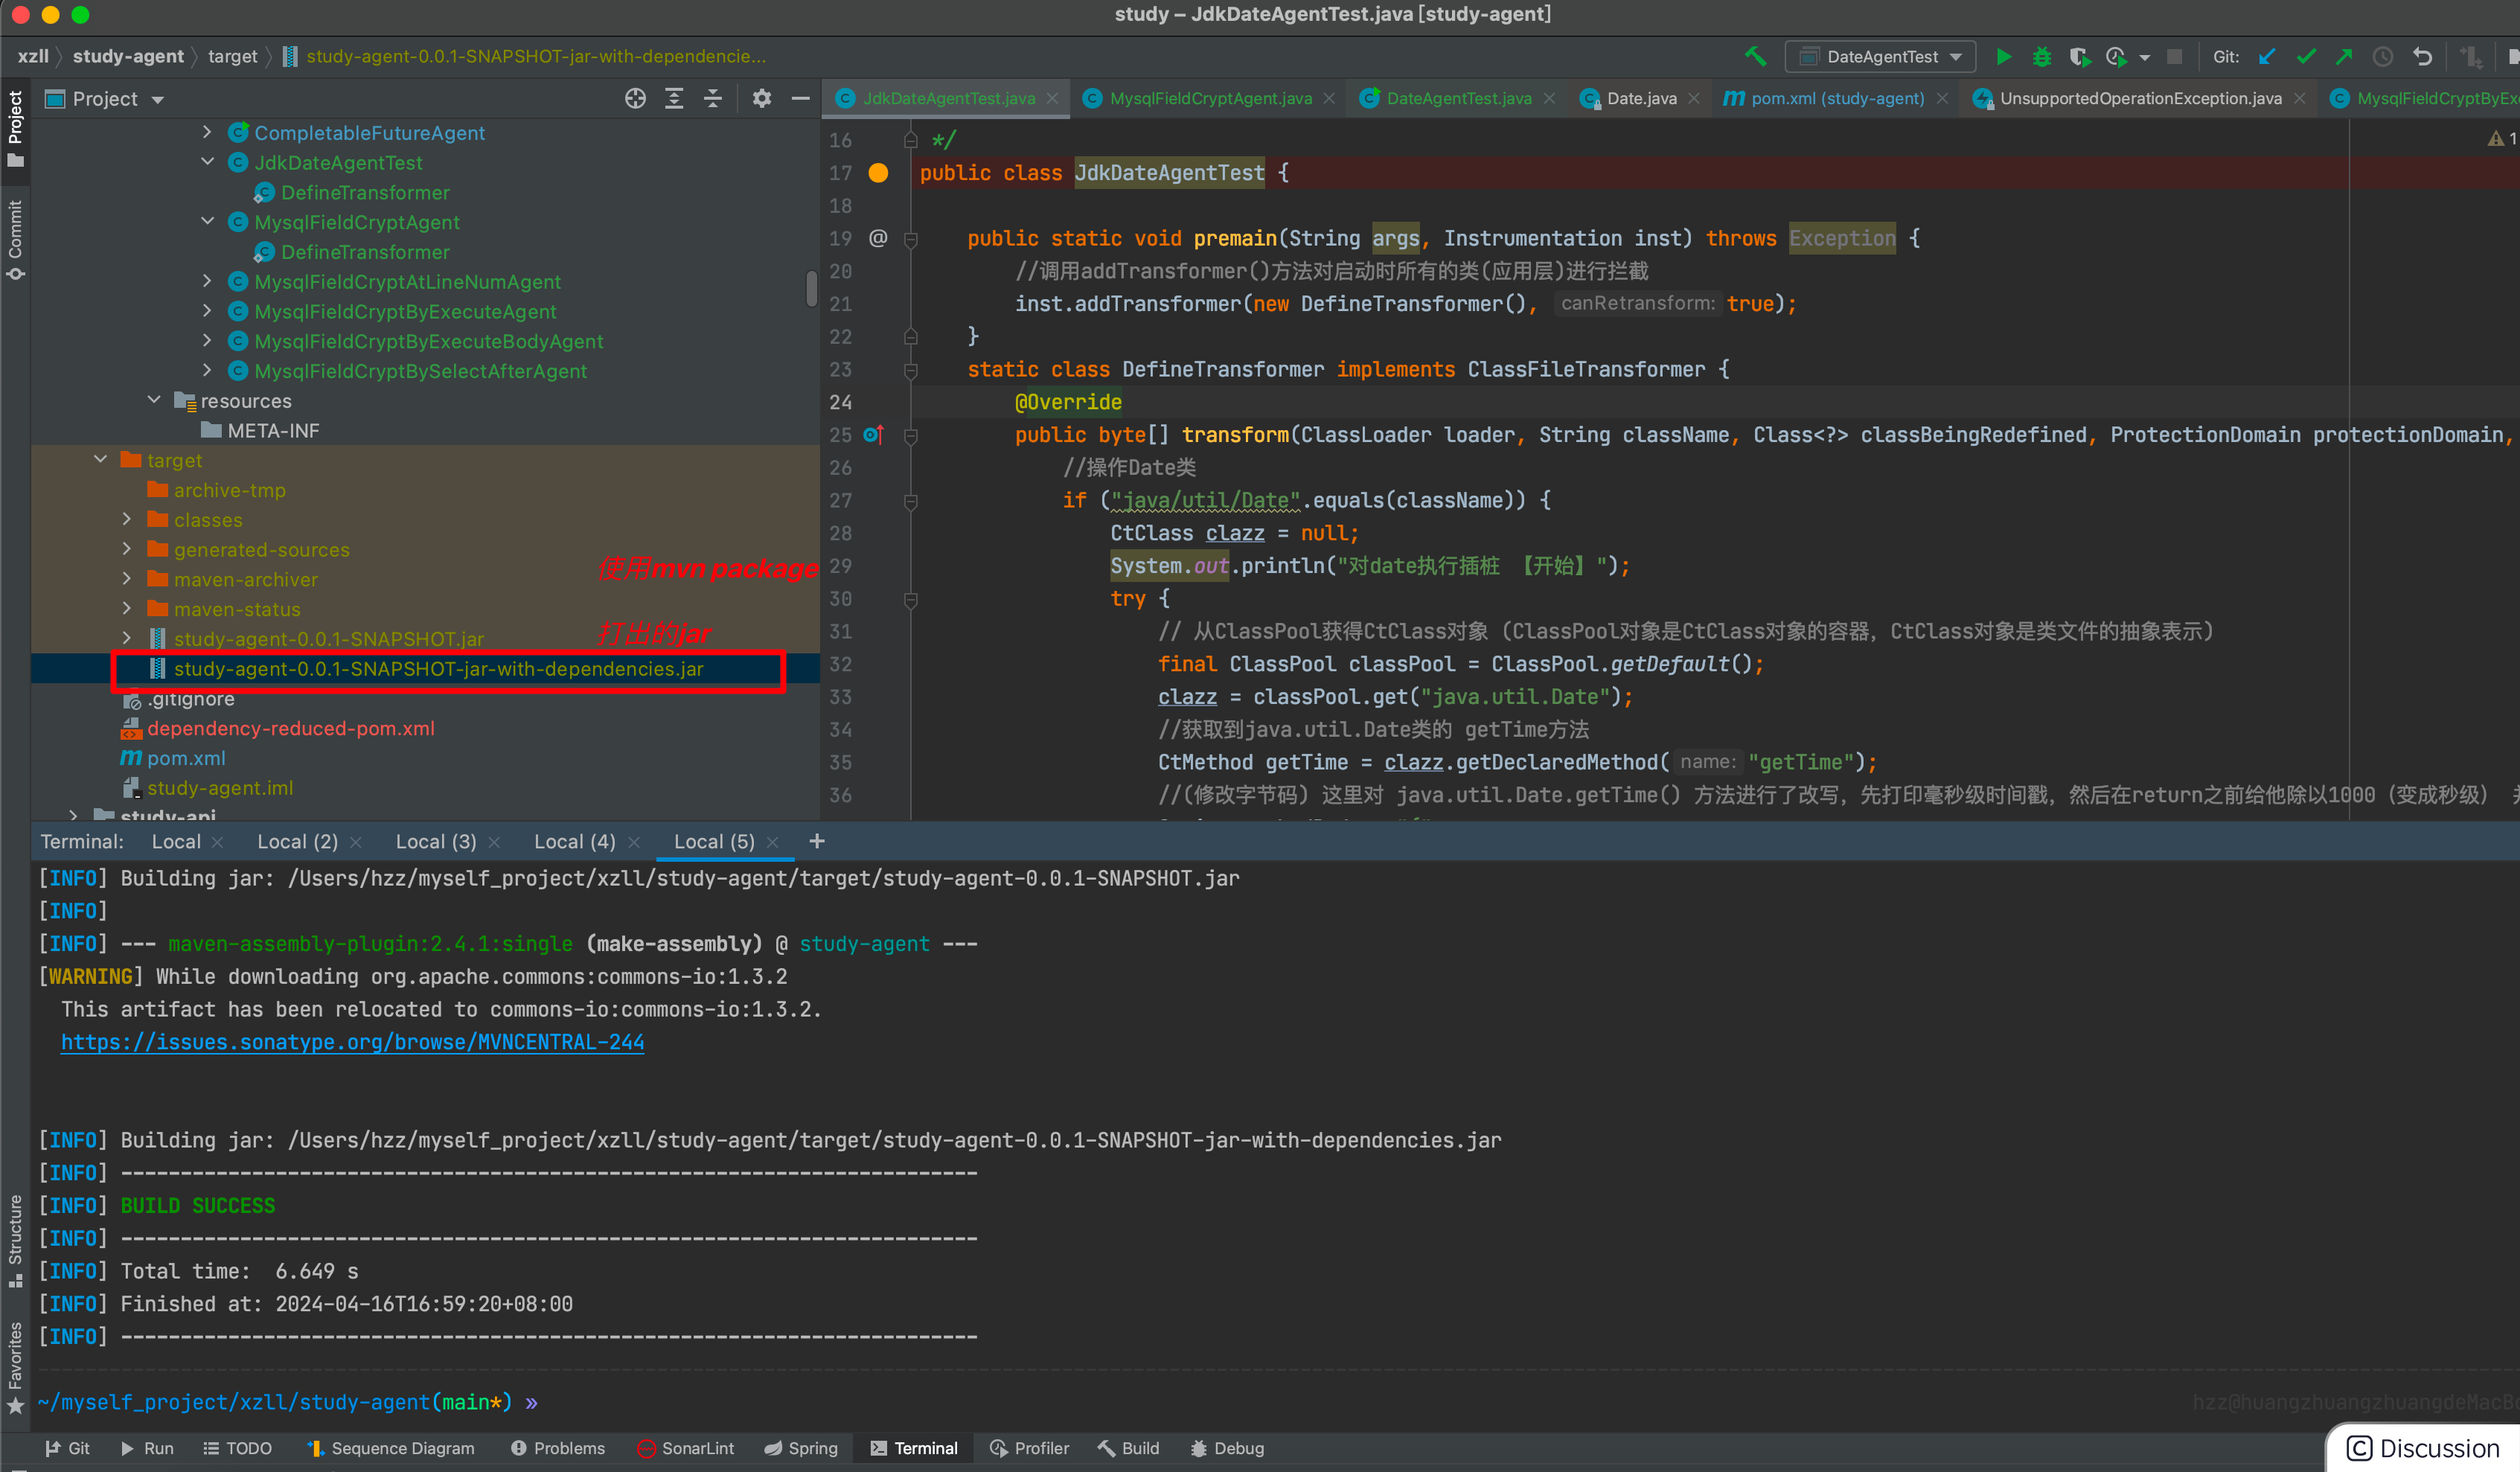Open the Commit tool window from left stripe
This screenshot has height=1472, width=2520.
point(15,240)
